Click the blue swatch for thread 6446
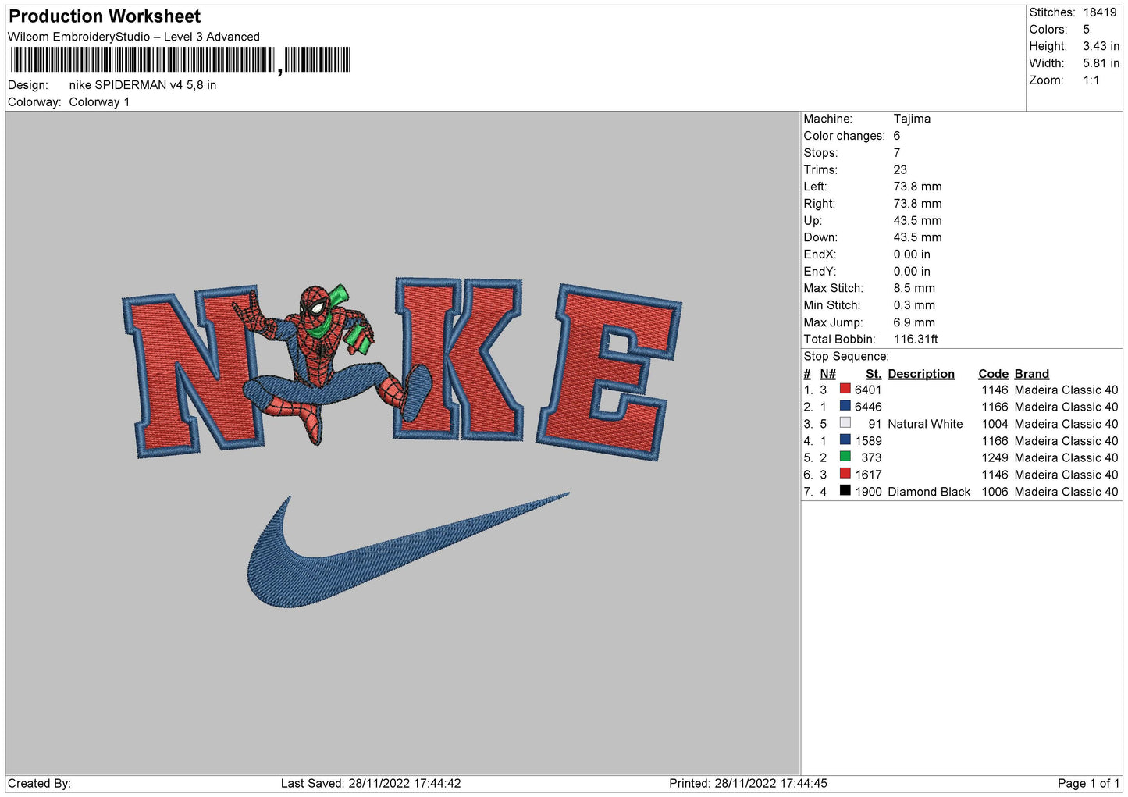1128x797 pixels. click(845, 406)
